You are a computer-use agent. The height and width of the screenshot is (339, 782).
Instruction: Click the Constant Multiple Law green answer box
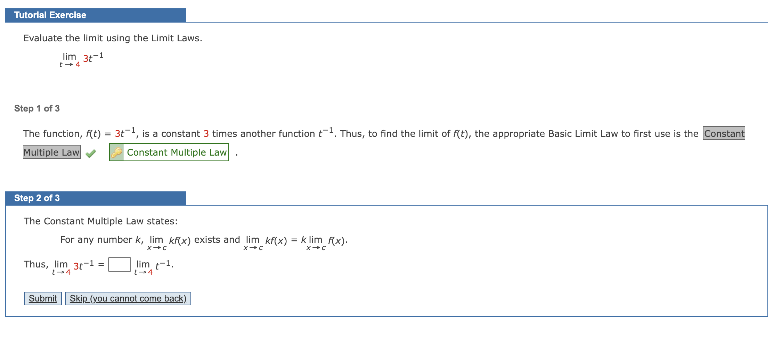[169, 152]
